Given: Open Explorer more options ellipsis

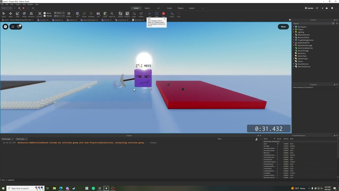Looking at the screenshot, I should coord(337,23).
